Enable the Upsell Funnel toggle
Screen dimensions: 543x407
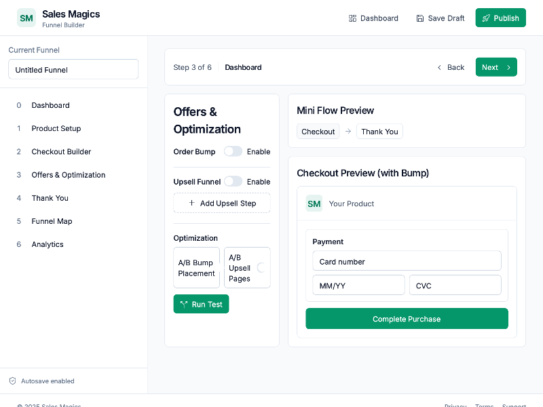coord(233,182)
